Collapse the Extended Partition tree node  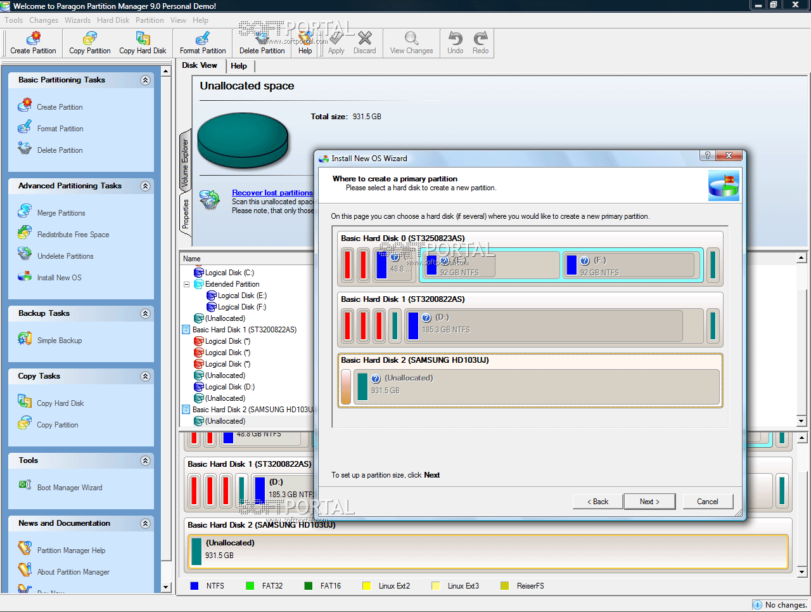[186, 284]
